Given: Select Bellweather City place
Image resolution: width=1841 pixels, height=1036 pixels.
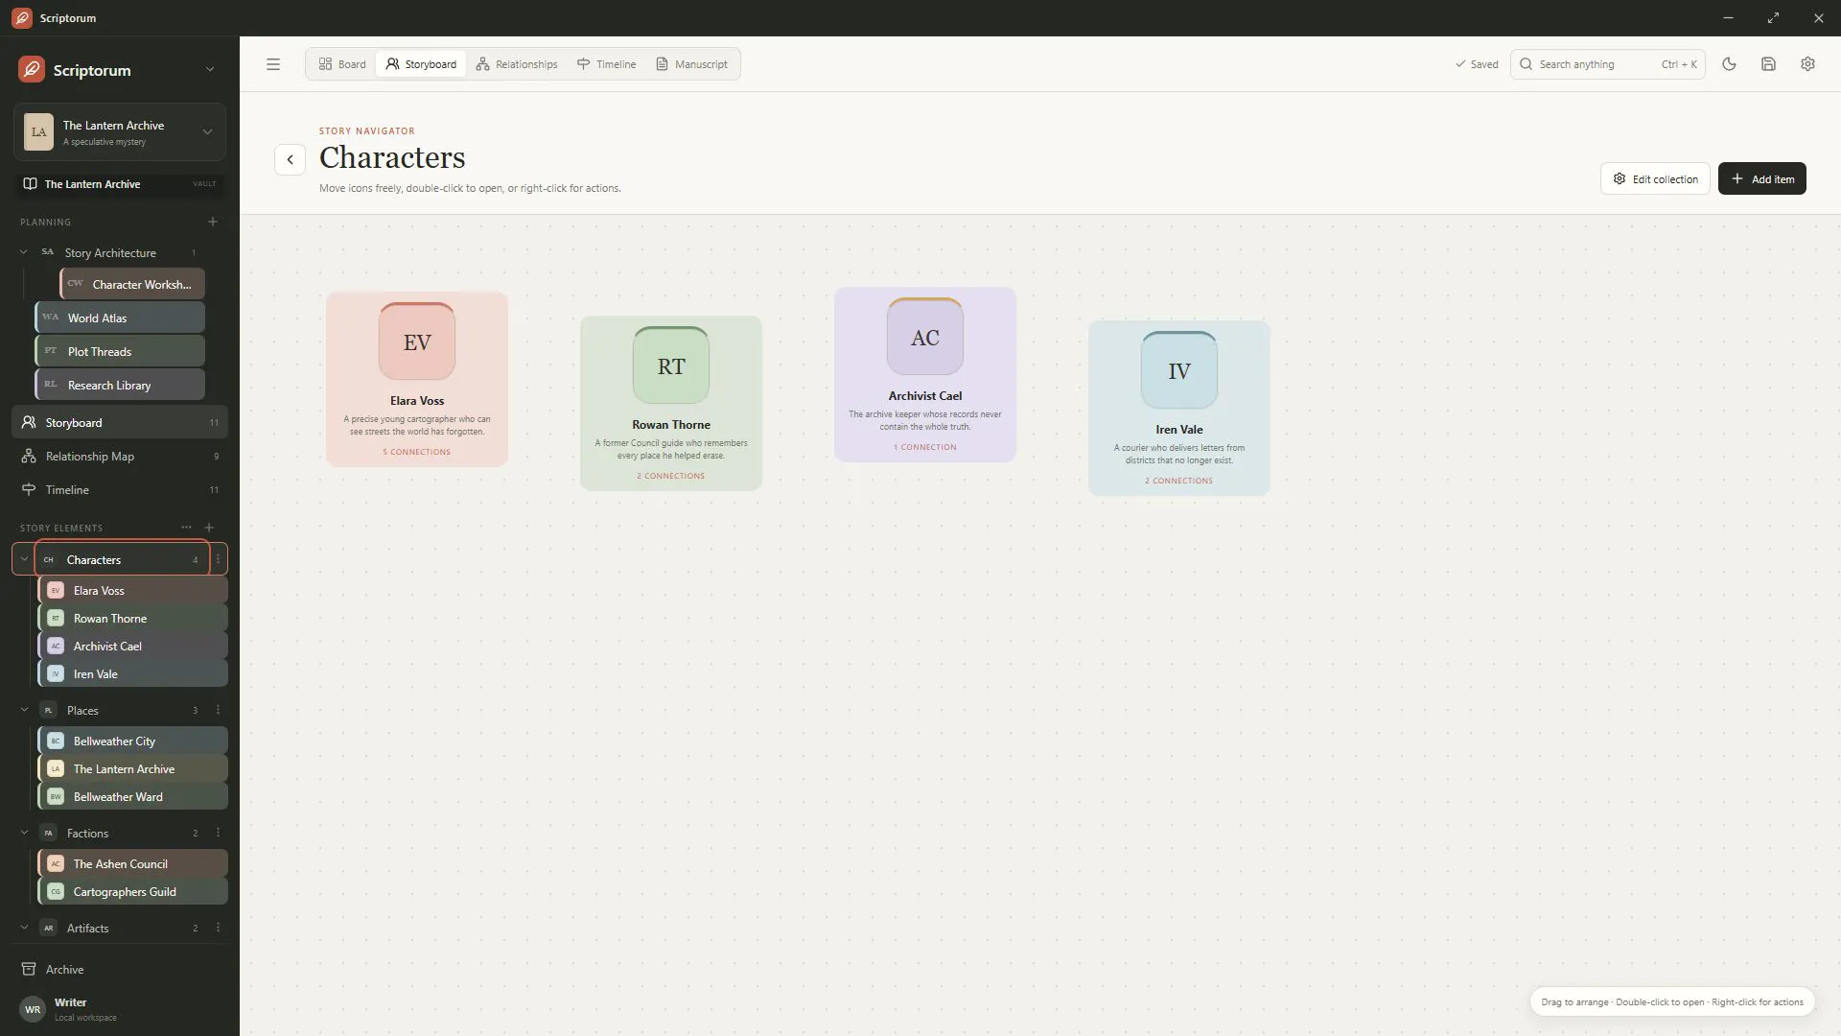Looking at the screenshot, I should tap(133, 741).
